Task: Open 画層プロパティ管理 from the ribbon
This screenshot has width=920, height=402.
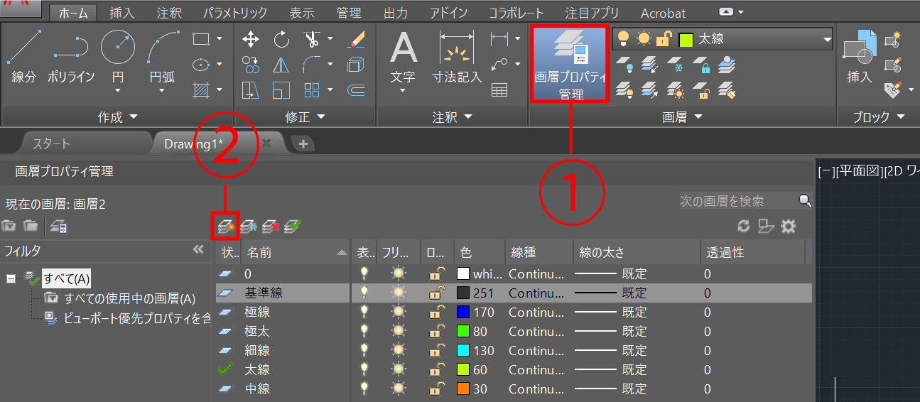Action: (x=570, y=65)
